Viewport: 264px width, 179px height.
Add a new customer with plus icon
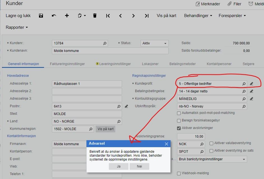tap(67, 16)
